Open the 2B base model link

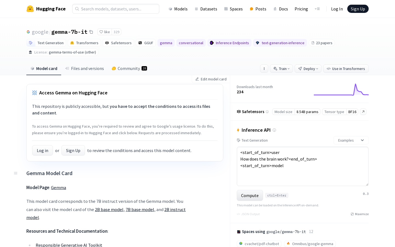(x=109, y=209)
